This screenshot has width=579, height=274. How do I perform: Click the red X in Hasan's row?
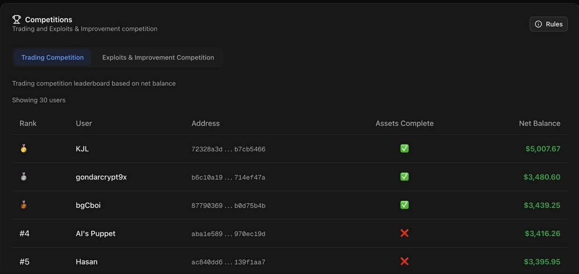[404, 261]
